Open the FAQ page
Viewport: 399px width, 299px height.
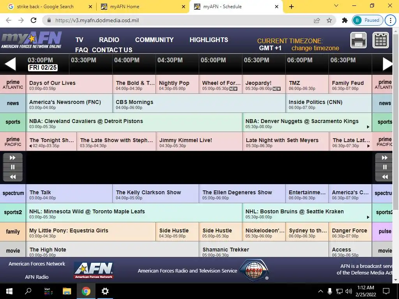81,50
